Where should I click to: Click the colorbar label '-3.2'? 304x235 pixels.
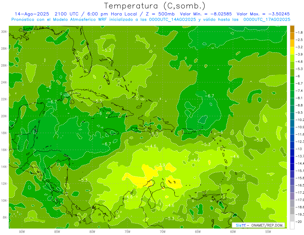pos(299,47)
